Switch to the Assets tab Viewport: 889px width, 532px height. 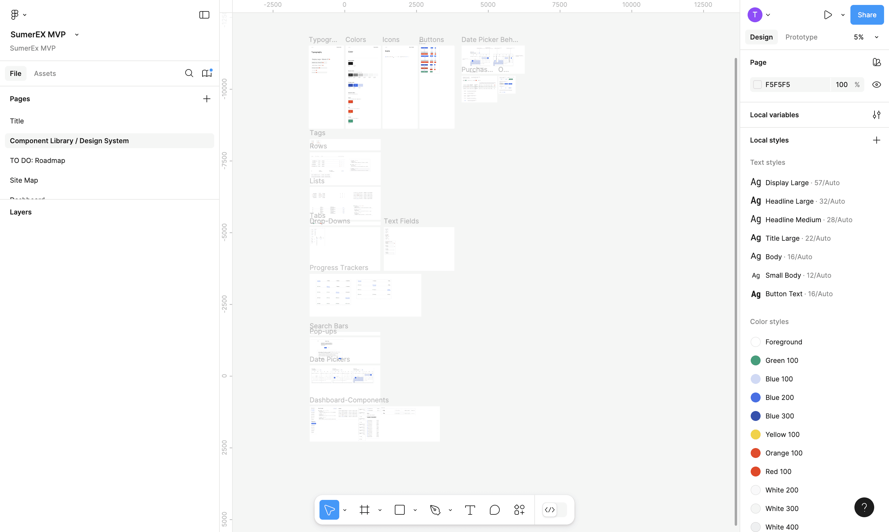pyautogui.click(x=45, y=73)
